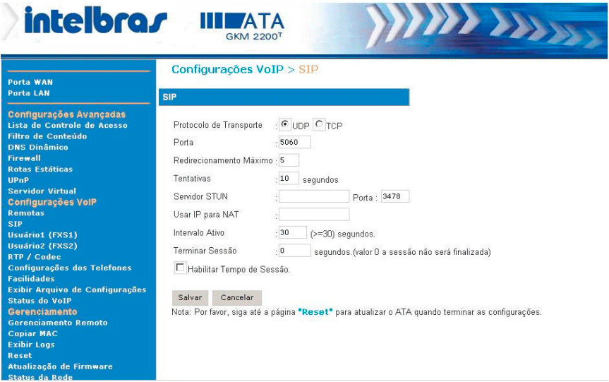Enable the Habilitar Tempo de Sessão checkbox
The height and width of the screenshot is (382, 609).
tap(180, 268)
